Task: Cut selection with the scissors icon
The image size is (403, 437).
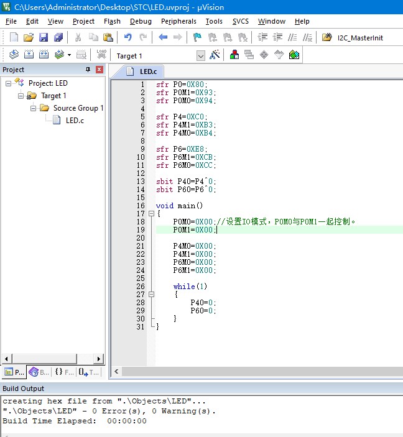Action: coord(78,37)
